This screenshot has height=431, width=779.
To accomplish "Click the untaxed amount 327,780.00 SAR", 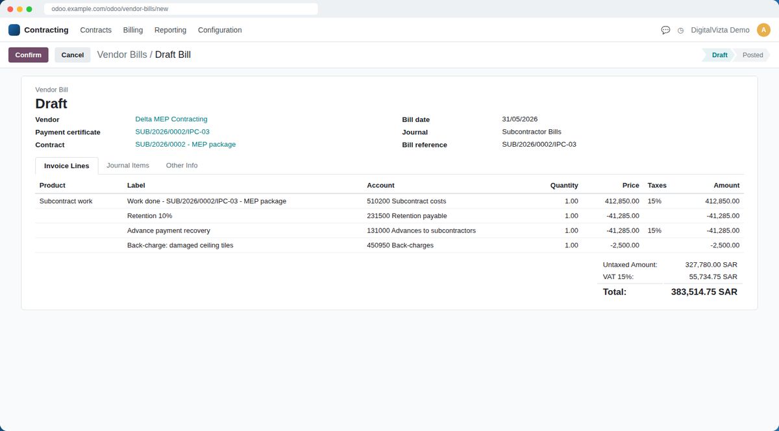I will (x=711, y=265).
